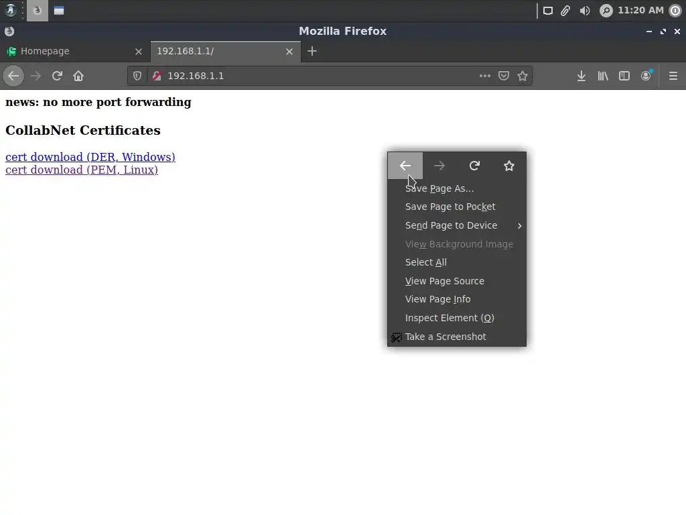Click the window icon in the top panel

pos(59,11)
